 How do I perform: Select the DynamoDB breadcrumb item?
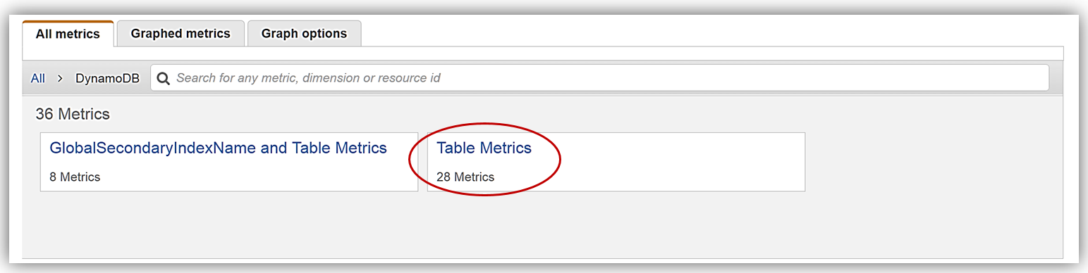point(108,78)
